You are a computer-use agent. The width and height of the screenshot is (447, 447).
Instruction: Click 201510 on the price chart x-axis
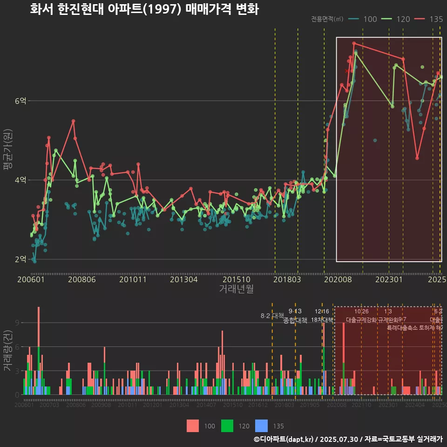pyautogui.click(x=237, y=279)
